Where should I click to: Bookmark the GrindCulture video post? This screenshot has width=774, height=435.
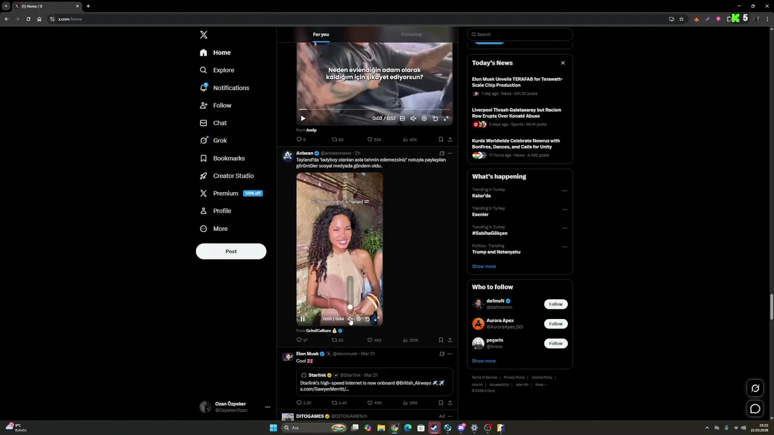pyautogui.click(x=441, y=340)
